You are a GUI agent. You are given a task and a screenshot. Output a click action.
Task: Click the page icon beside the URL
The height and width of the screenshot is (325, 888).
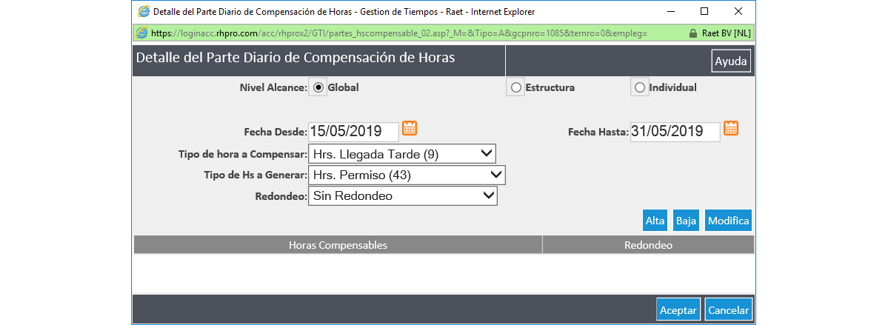[142, 33]
